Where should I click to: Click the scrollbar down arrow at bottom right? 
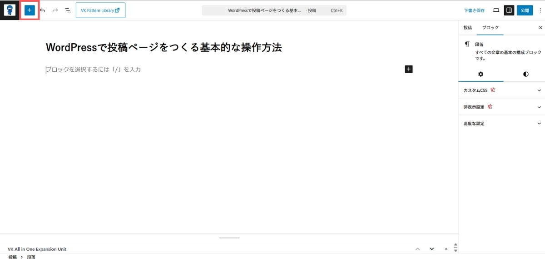[456, 250]
